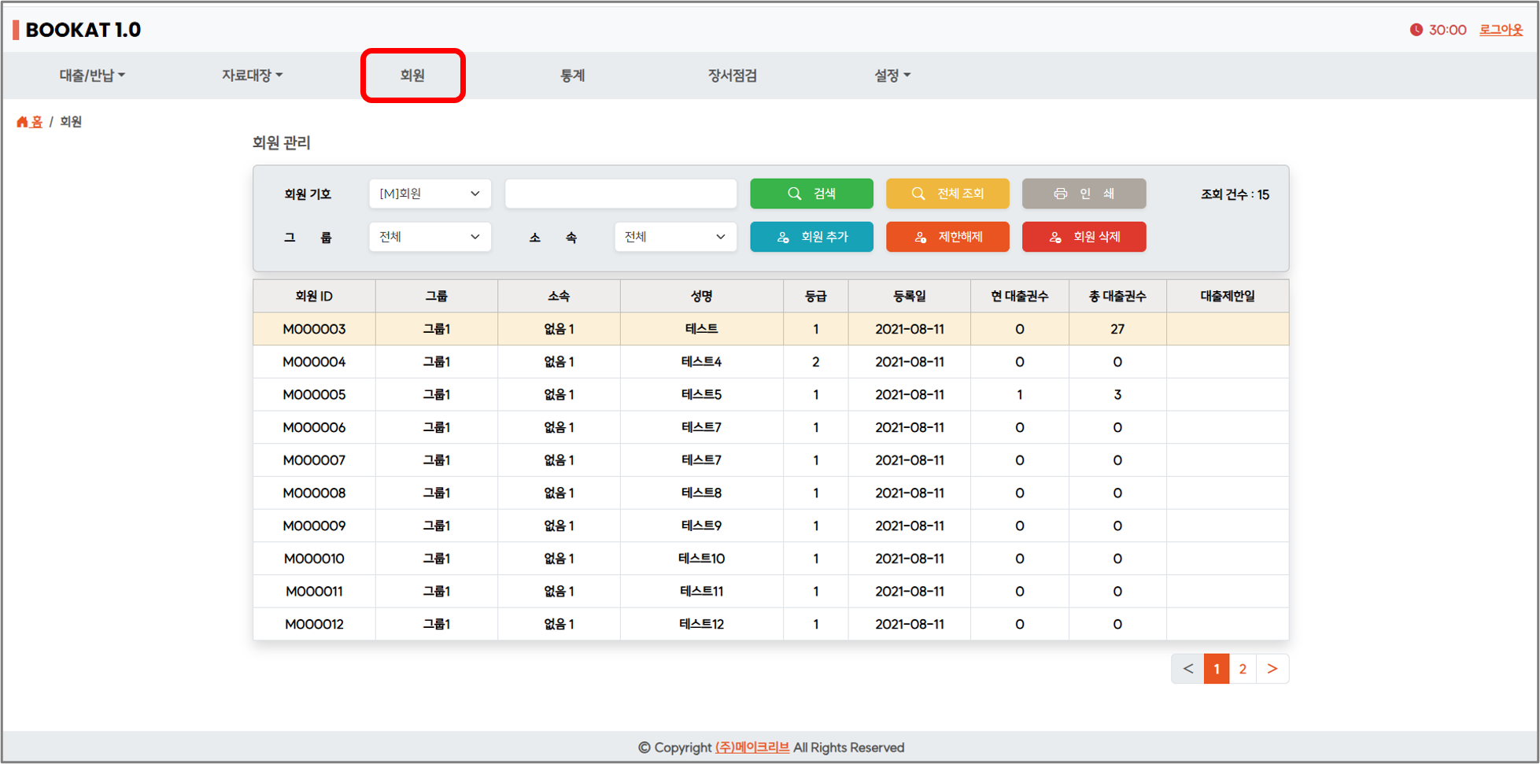Click the next page arrow

[x=1272, y=669]
